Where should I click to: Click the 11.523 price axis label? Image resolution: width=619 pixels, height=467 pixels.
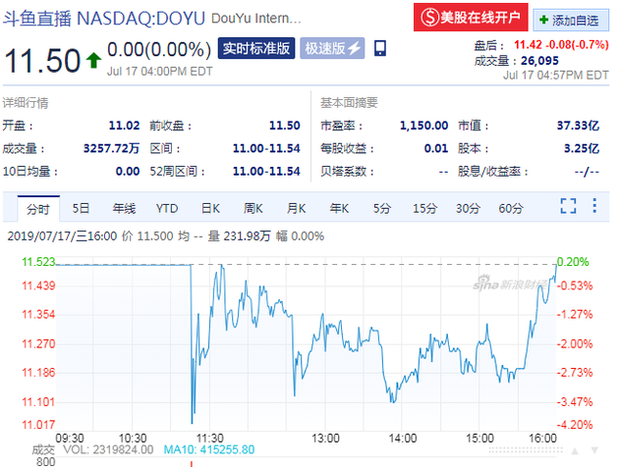pyautogui.click(x=38, y=262)
